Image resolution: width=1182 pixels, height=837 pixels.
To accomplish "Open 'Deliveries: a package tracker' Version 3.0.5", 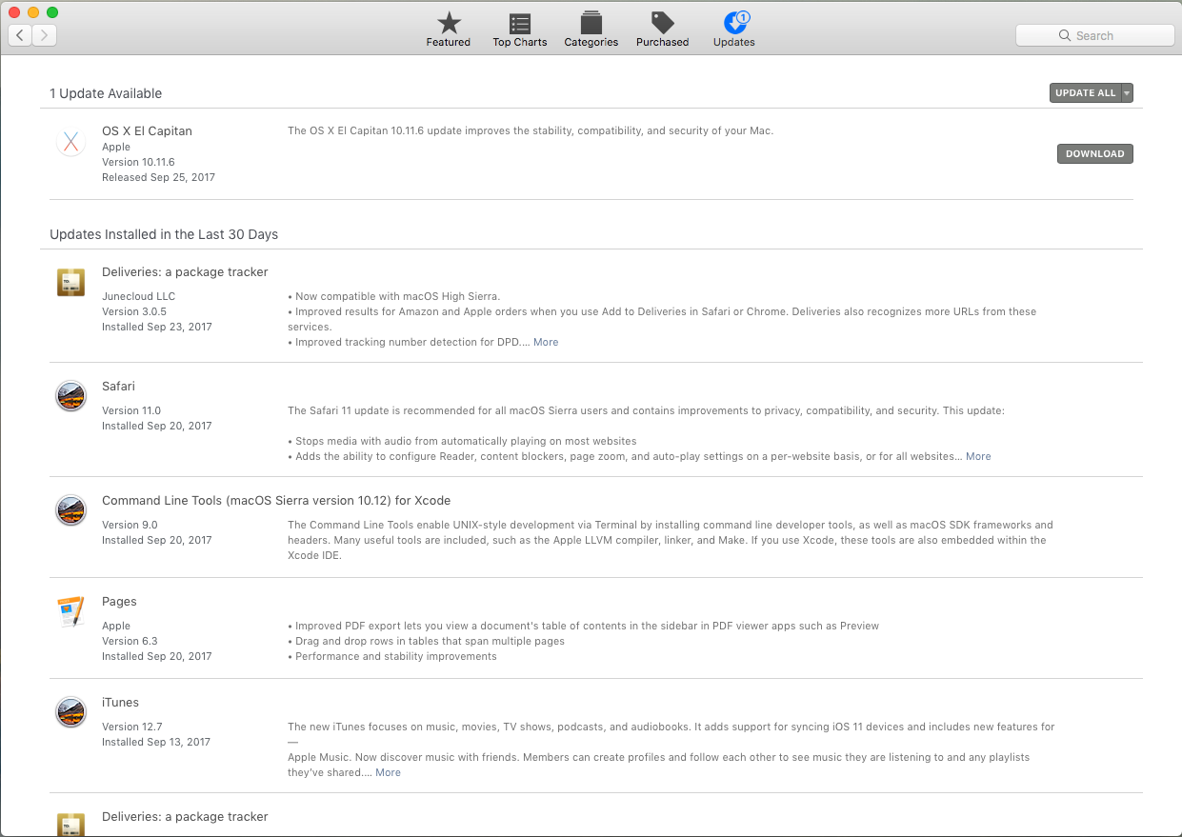I will [x=185, y=272].
